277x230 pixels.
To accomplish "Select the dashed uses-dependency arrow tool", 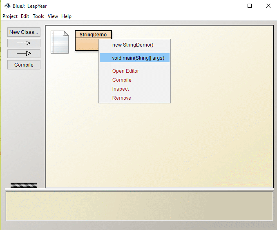I will [24, 43].
